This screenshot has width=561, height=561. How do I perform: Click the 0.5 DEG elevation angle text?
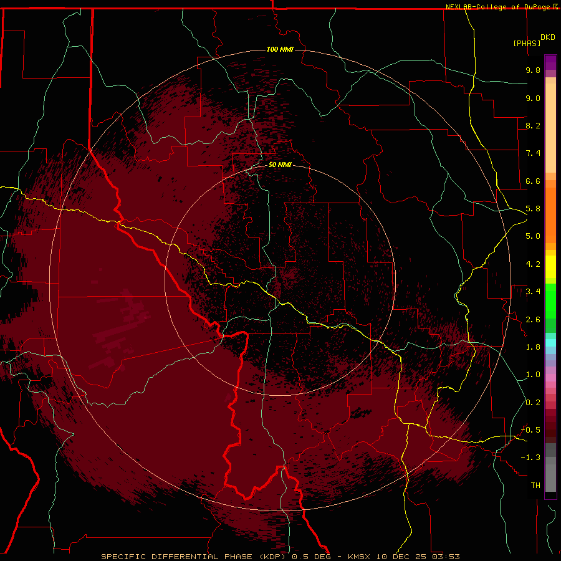[x=311, y=557]
